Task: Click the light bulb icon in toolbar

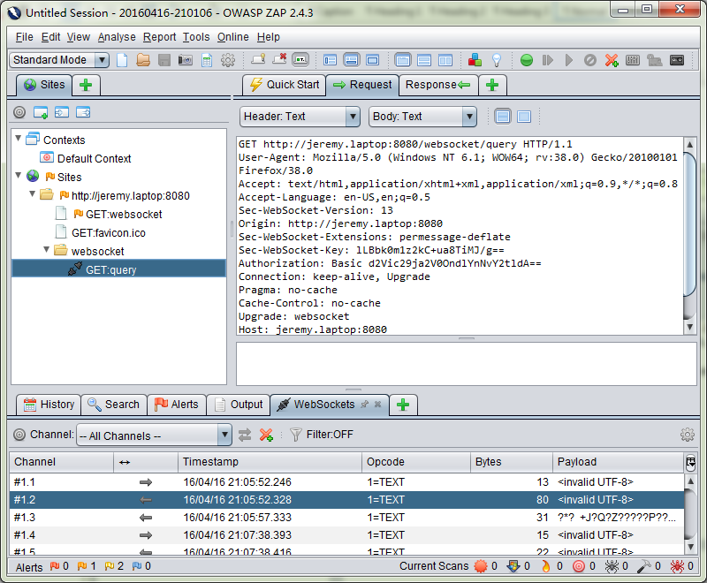Action: point(497,60)
